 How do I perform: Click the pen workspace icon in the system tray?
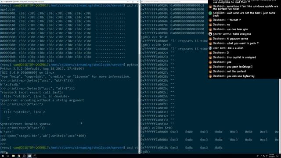pyautogui.click(x=258, y=156)
